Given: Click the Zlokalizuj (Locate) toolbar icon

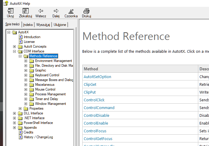Looking at the screenshot, I should point(25,11).
